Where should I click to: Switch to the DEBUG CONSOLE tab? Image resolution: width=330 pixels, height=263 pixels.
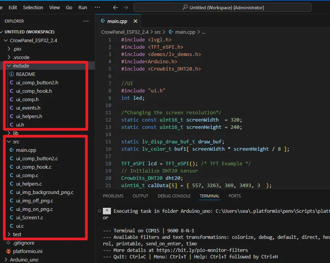coord(174,196)
